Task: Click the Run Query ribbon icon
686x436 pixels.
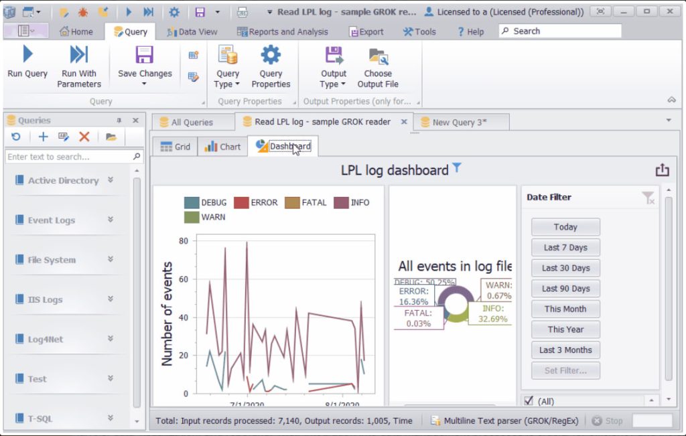Action: (27, 56)
